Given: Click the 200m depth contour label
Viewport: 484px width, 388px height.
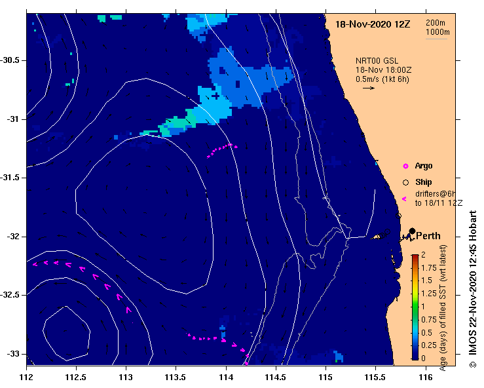Looking at the screenshot, I should pos(436,23).
